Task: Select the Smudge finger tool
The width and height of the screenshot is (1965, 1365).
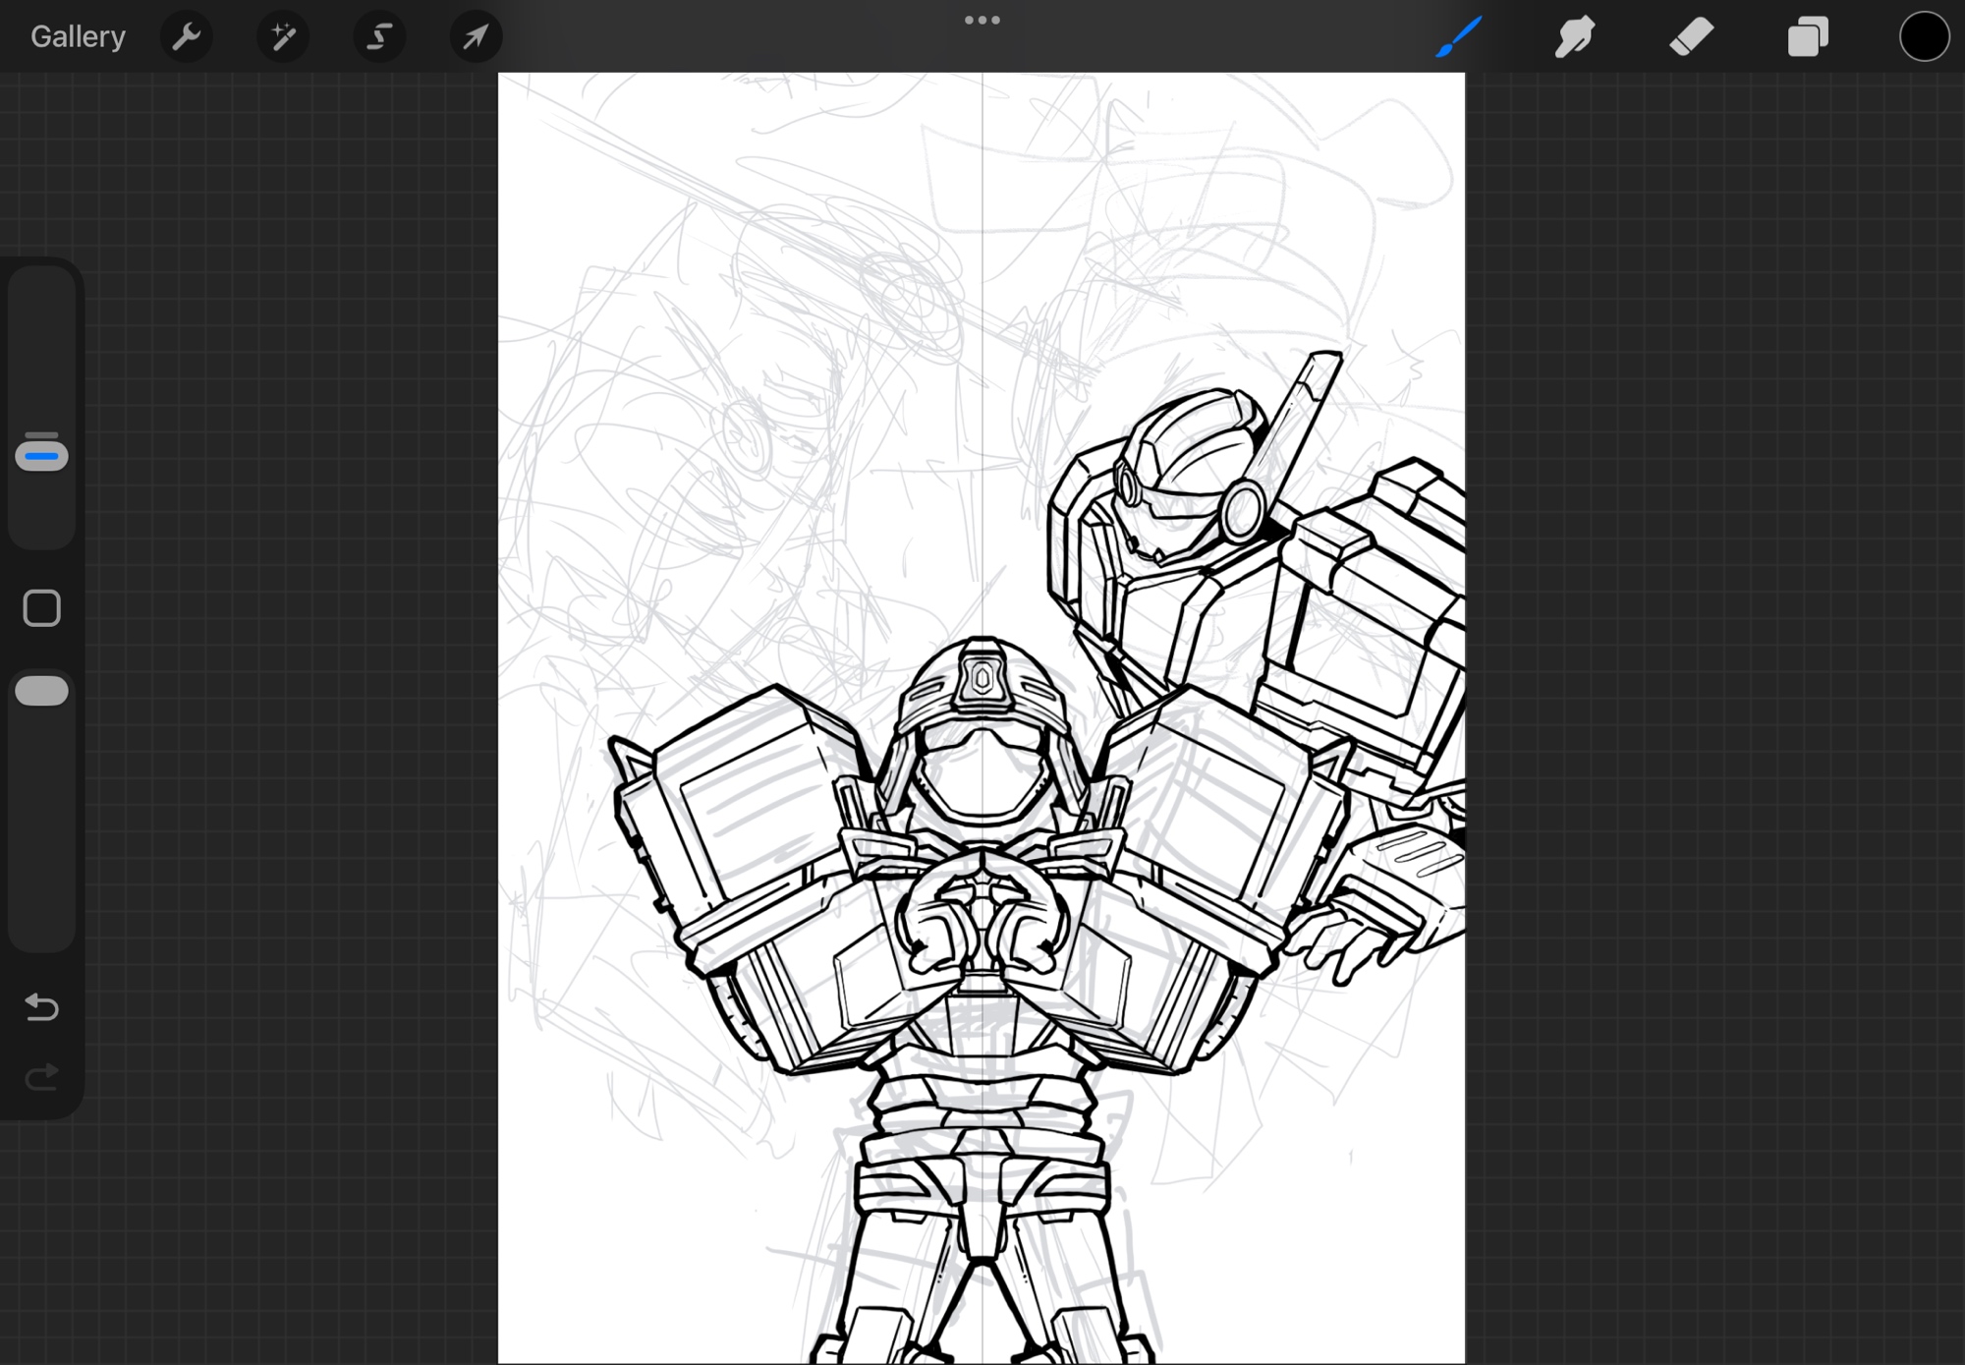Action: 1574,37
